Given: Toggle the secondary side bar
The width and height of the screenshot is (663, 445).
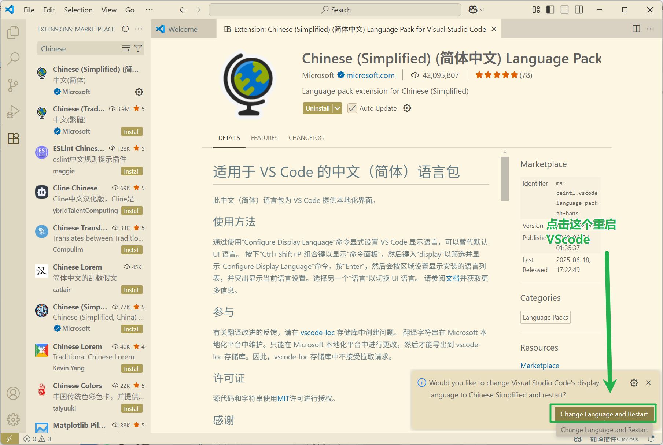Looking at the screenshot, I should coord(579,10).
